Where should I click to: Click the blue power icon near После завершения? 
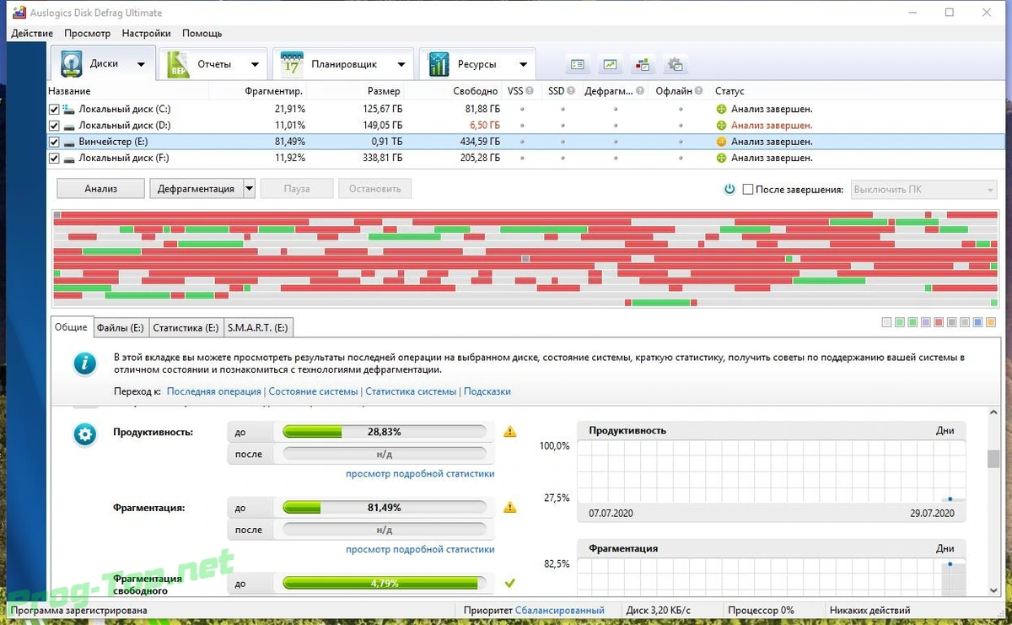(x=730, y=189)
